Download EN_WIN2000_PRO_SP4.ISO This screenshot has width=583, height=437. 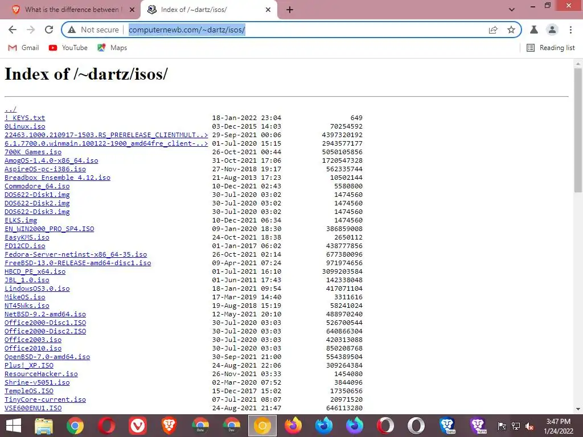click(49, 229)
